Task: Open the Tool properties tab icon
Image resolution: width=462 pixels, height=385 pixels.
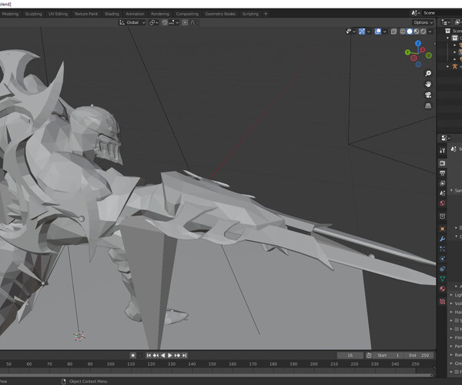Action: pyautogui.click(x=443, y=151)
